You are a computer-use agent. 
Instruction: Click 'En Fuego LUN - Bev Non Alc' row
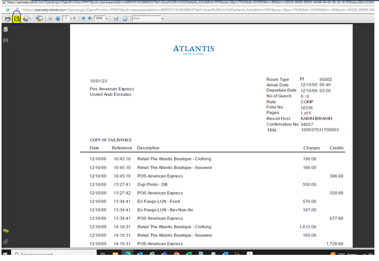pos(165,210)
